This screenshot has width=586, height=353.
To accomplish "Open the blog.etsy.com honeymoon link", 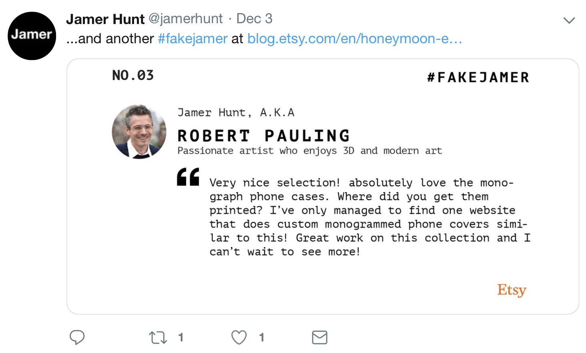I will point(355,38).
